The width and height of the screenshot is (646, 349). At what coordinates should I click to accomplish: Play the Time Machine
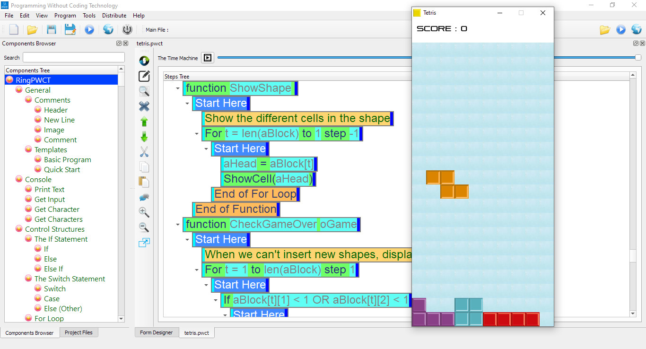pos(208,58)
